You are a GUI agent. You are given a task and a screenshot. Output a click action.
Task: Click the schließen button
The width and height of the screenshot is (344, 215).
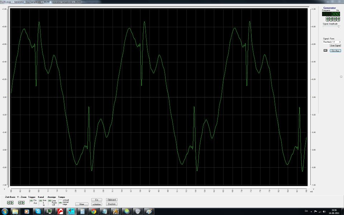[97, 204]
